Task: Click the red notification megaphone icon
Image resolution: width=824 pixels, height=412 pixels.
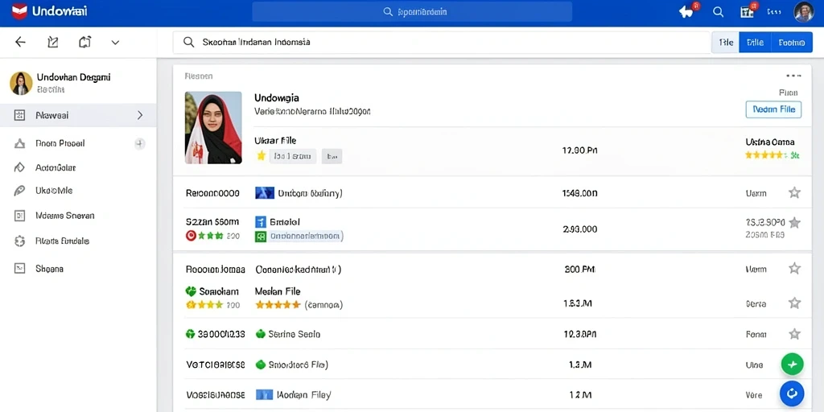Action: pyautogui.click(x=687, y=11)
